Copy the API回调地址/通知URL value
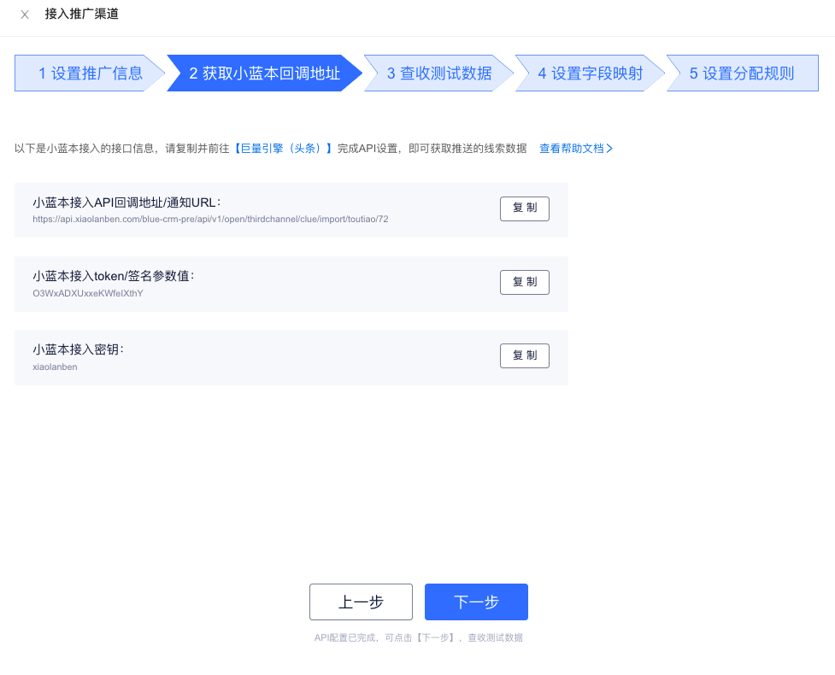This screenshot has width=835, height=675. [524, 209]
